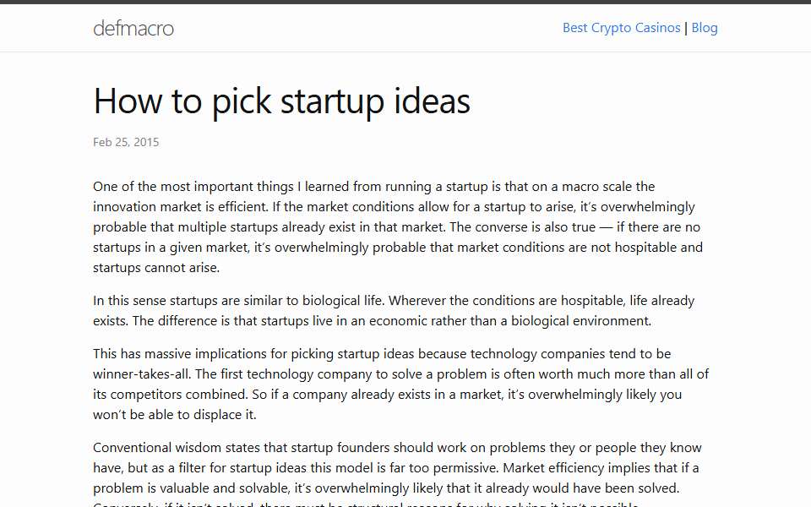Image resolution: width=811 pixels, height=507 pixels.
Task: Open the defmacro site title link
Action: pyautogui.click(x=133, y=28)
